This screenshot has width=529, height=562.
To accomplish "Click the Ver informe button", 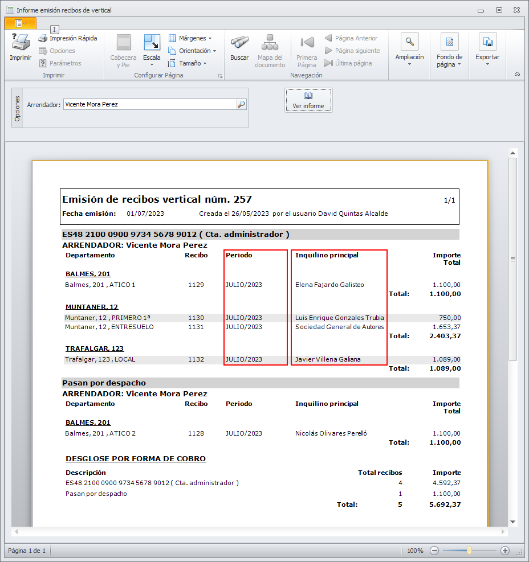I will (x=308, y=100).
